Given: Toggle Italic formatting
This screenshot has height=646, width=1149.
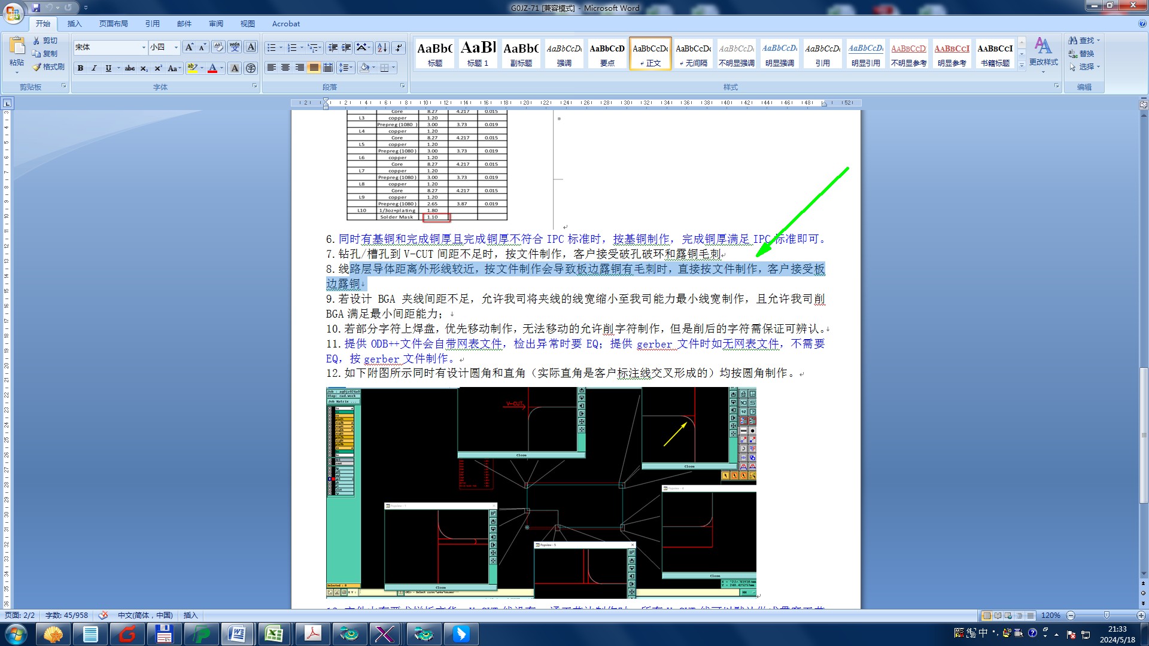Looking at the screenshot, I should (x=94, y=68).
